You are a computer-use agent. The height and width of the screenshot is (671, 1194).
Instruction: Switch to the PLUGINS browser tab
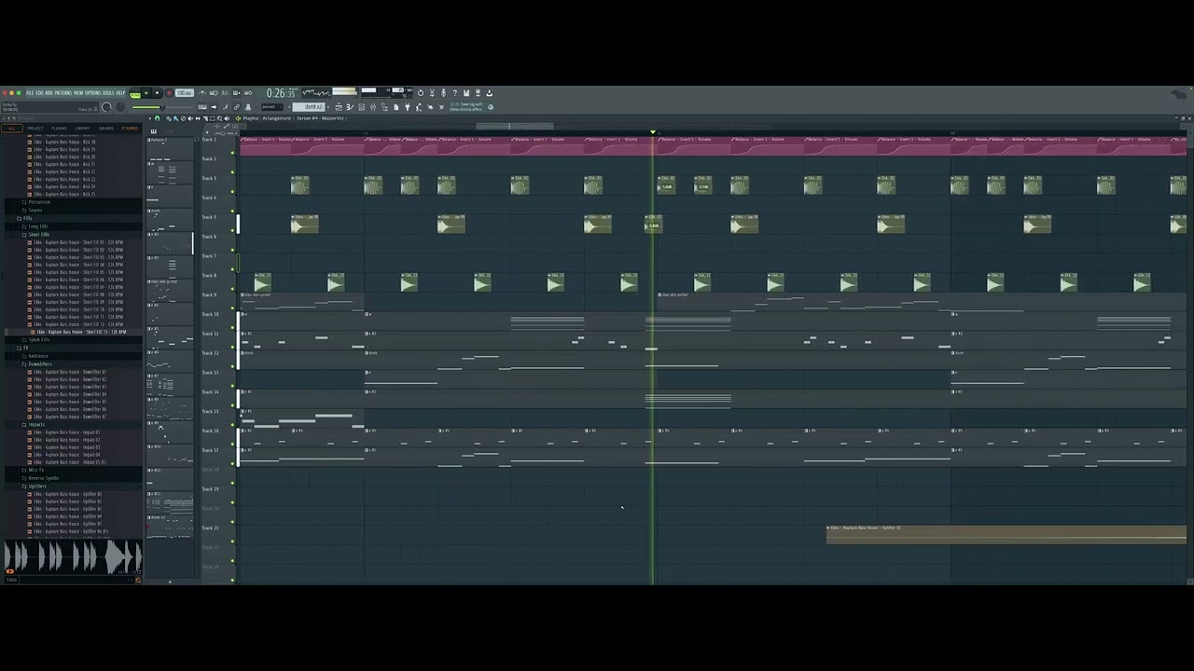pyautogui.click(x=59, y=128)
